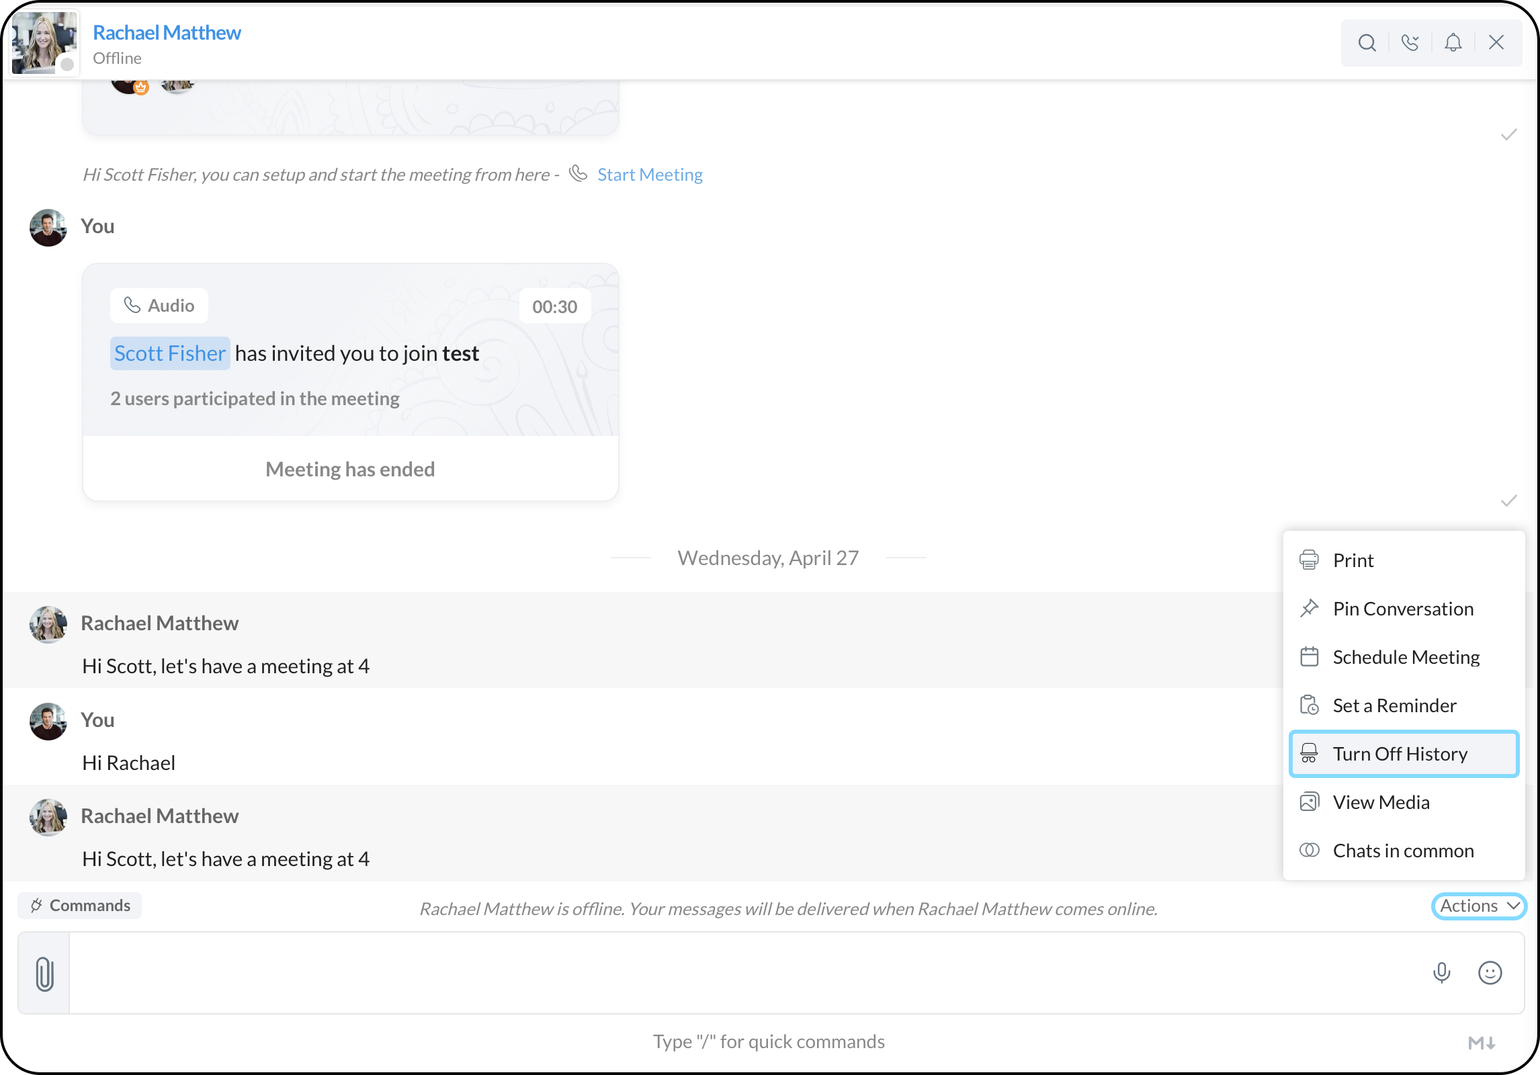Click the paperclip attachment icon
This screenshot has height=1075, width=1540.
tap(44, 974)
